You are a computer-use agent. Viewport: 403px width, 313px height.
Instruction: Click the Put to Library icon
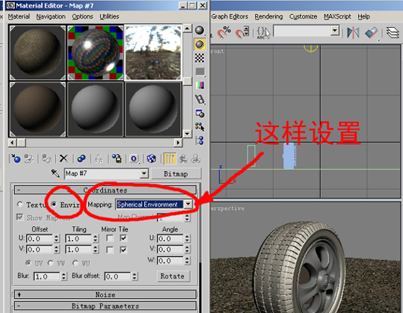[117, 158]
